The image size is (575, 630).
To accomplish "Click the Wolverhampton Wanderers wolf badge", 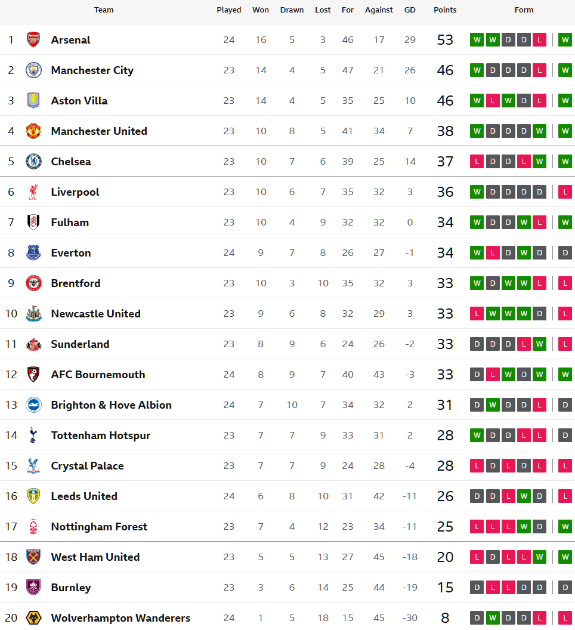I will (x=33, y=618).
